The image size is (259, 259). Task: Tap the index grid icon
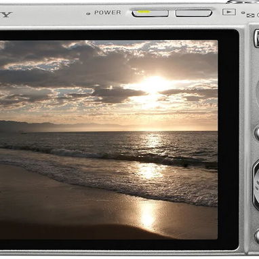coord(250,16)
